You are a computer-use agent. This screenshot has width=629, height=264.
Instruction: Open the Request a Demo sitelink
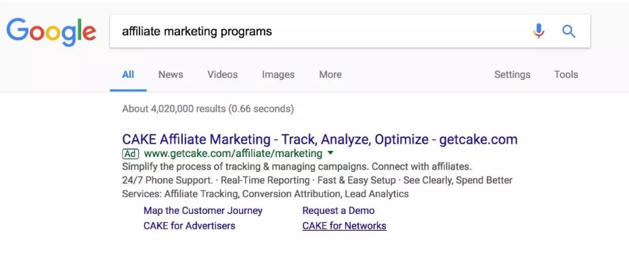point(338,211)
